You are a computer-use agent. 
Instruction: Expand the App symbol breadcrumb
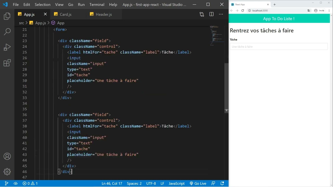pos(61,23)
